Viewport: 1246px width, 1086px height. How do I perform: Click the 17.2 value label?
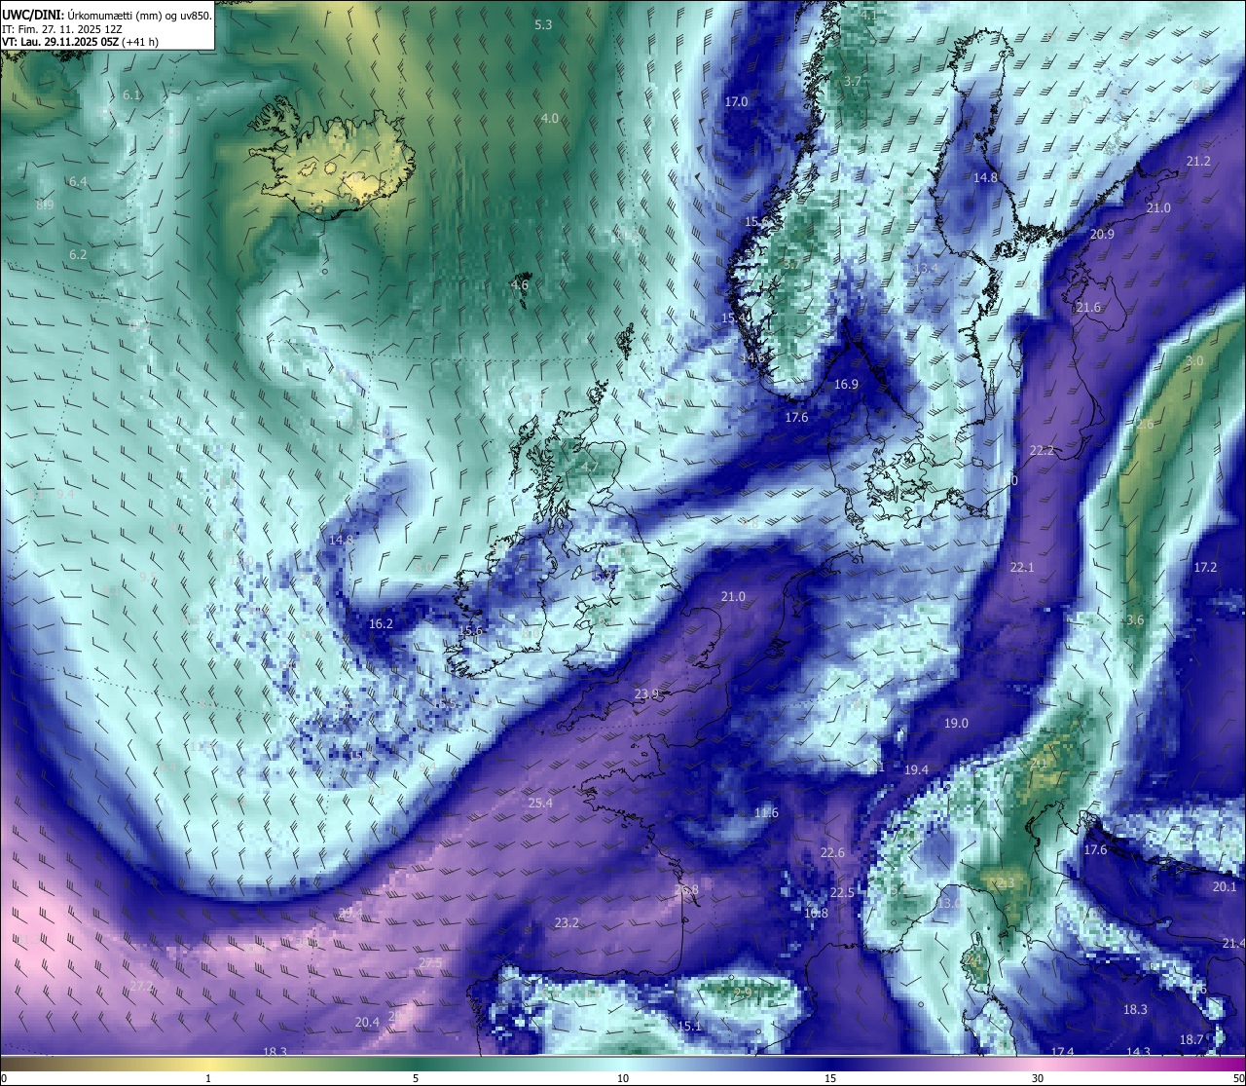1205,567
